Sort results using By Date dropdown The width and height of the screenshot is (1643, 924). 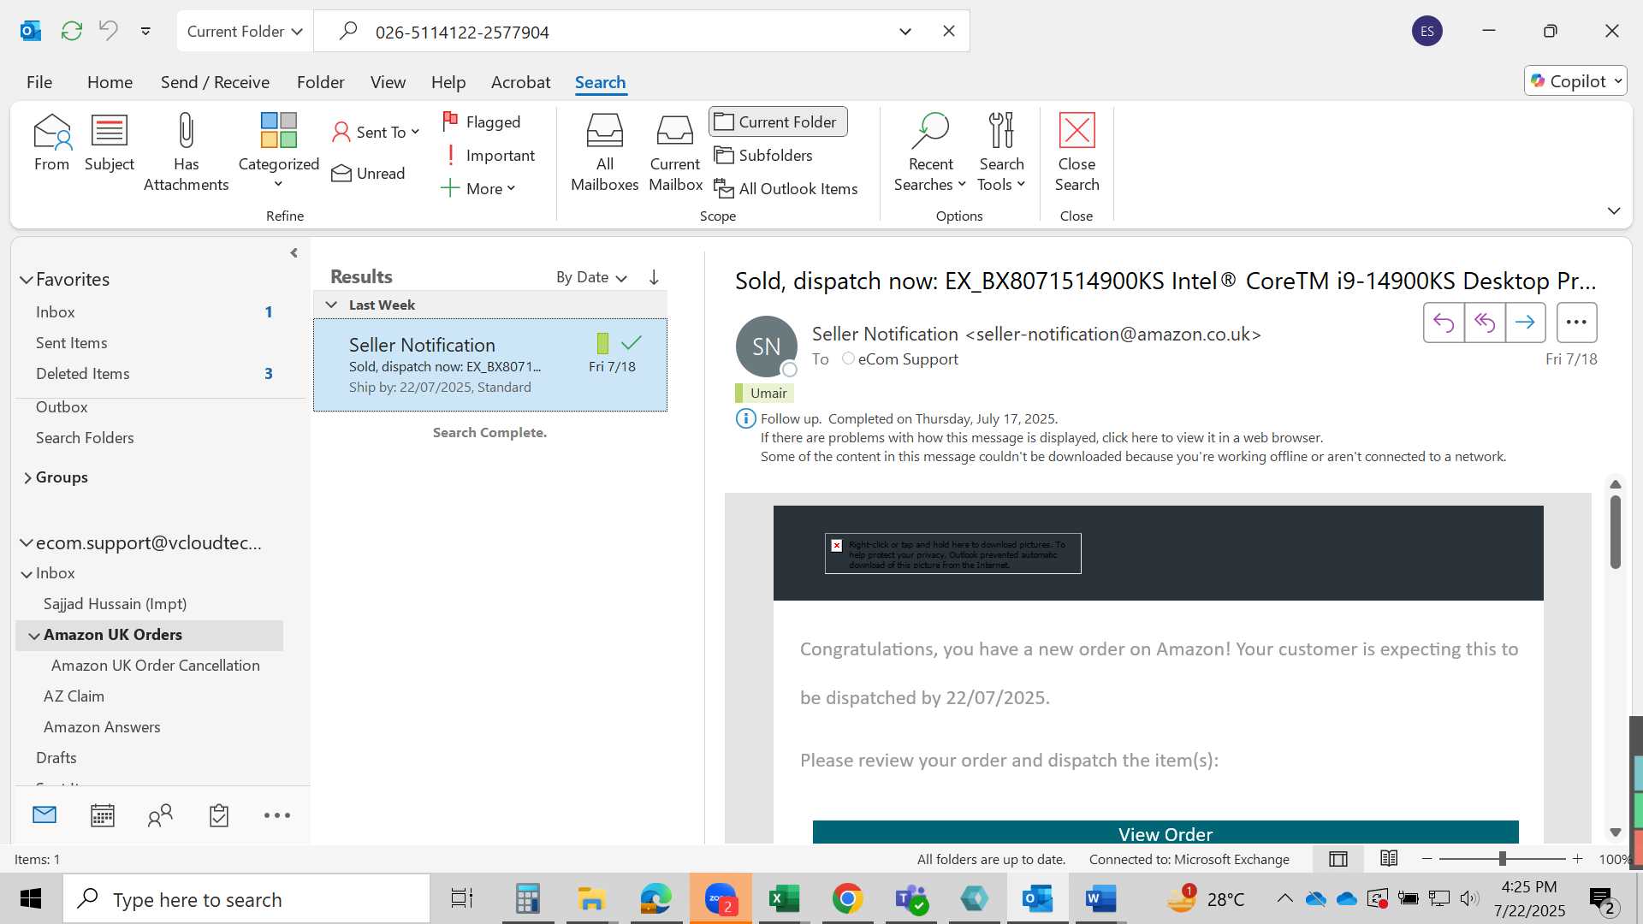tap(591, 277)
